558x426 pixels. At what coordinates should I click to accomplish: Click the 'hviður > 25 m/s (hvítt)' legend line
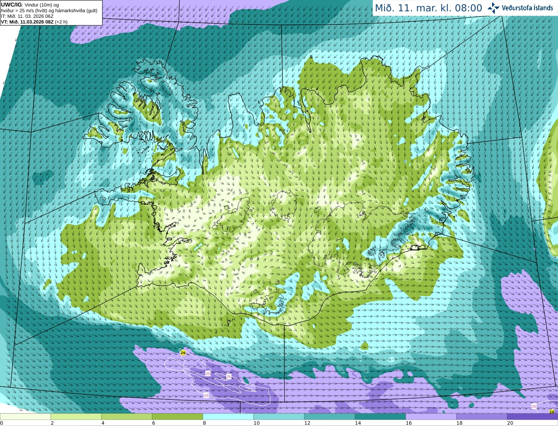pyautogui.click(x=49, y=10)
